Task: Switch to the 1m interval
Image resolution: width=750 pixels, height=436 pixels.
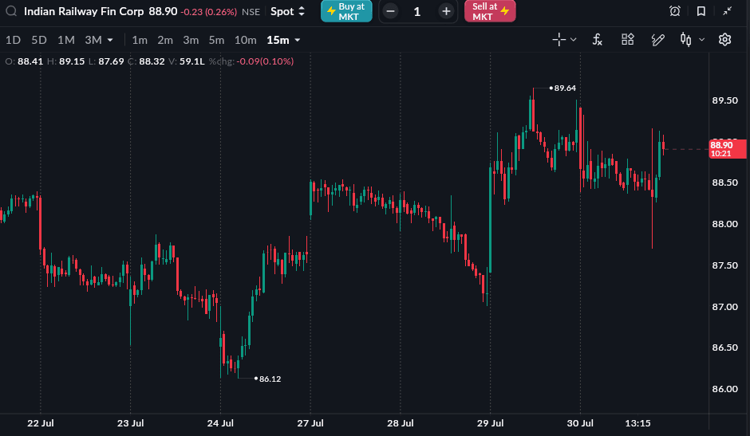Action: pos(140,40)
